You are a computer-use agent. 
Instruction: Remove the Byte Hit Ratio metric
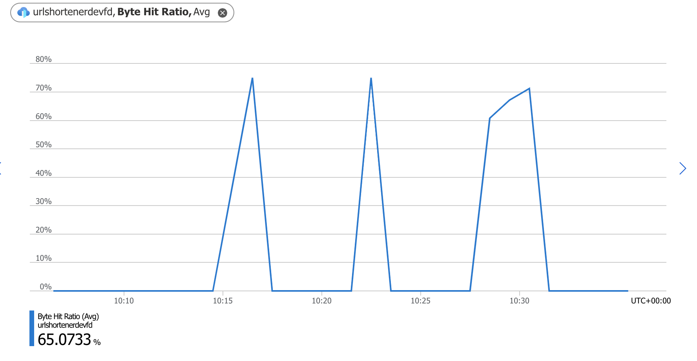[x=222, y=13]
